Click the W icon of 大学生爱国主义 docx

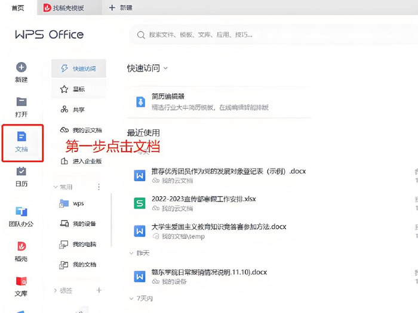click(139, 231)
